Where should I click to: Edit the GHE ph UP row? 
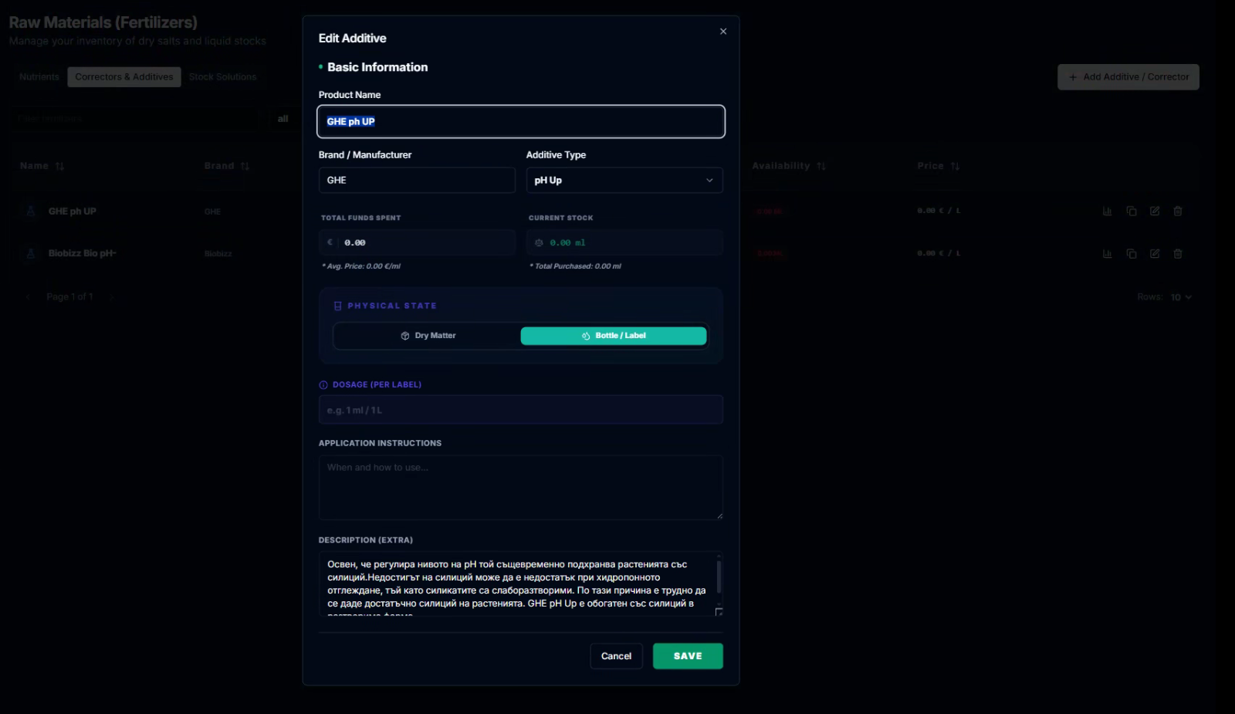(1155, 211)
